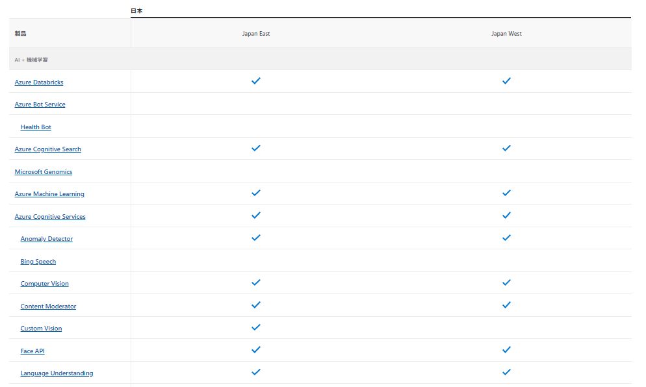Click Azure Databricks checkmark under Japan East
The height and width of the screenshot is (387, 646).
pyautogui.click(x=256, y=81)
